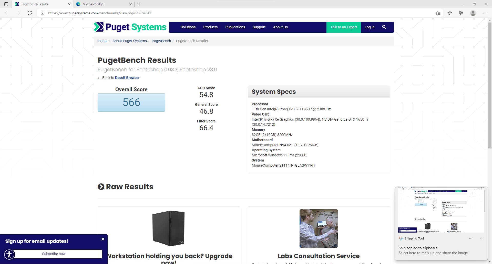Go to Home breadcrumb link
The image size is (492, 264).
[x=102, y=41]
